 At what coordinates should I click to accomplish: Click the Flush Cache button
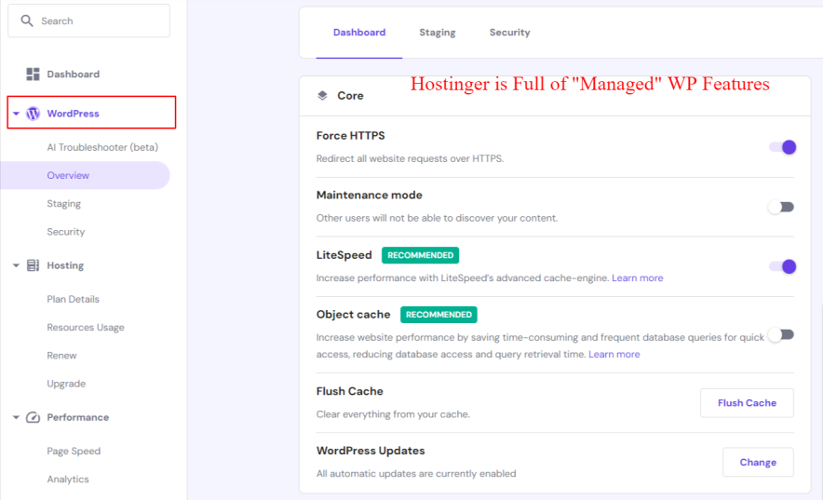[x=747, y=403]
